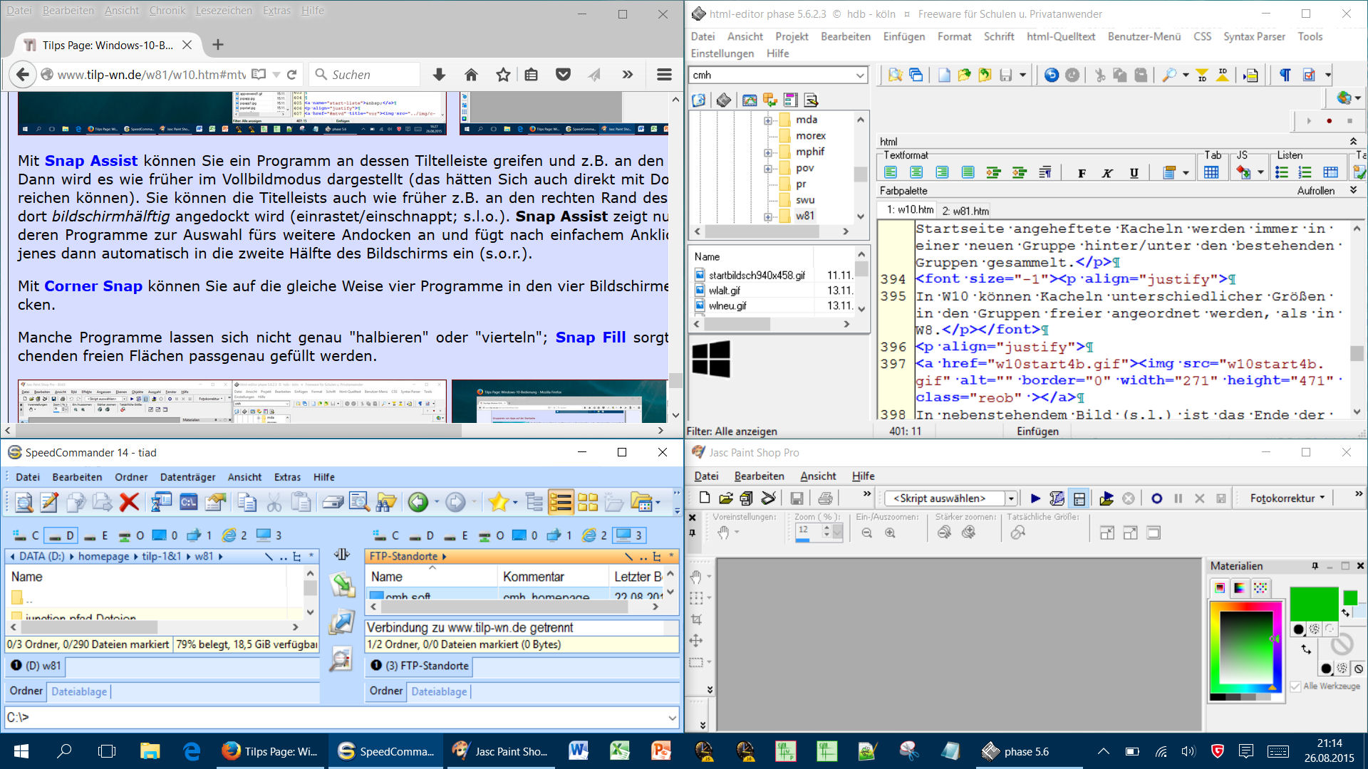
Task: Click the large green foreground color swatch
Action: (x=1313, y=604)
